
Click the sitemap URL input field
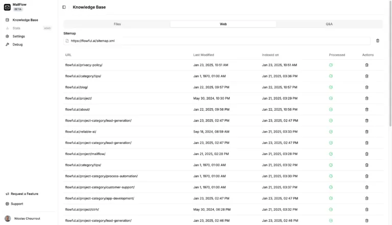(x=217, y=41)
